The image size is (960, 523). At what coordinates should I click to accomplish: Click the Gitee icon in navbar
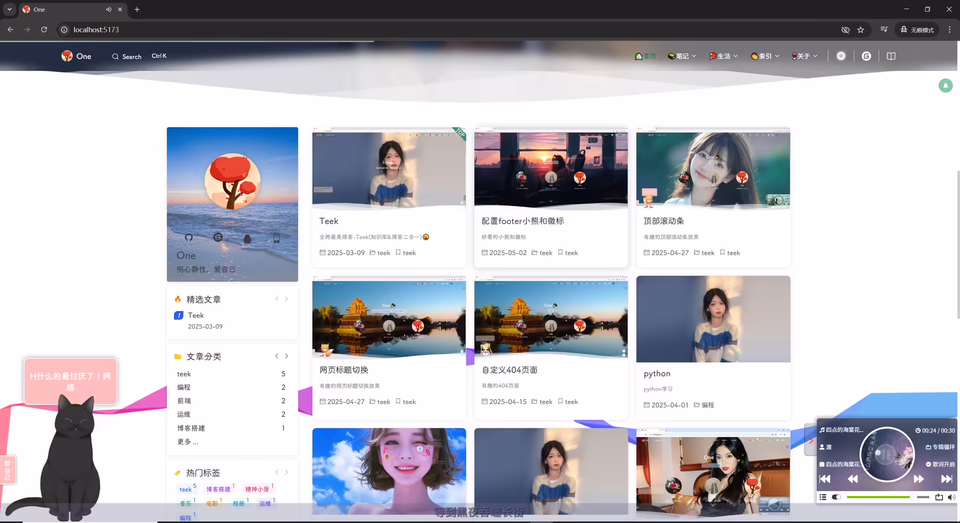[866, 56]
